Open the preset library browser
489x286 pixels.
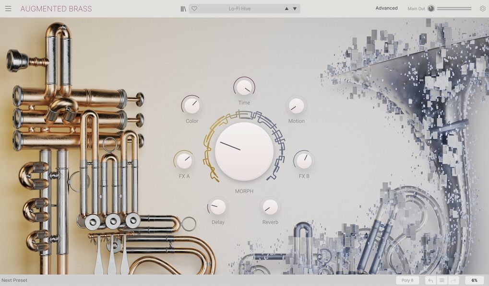coord(182,8)
